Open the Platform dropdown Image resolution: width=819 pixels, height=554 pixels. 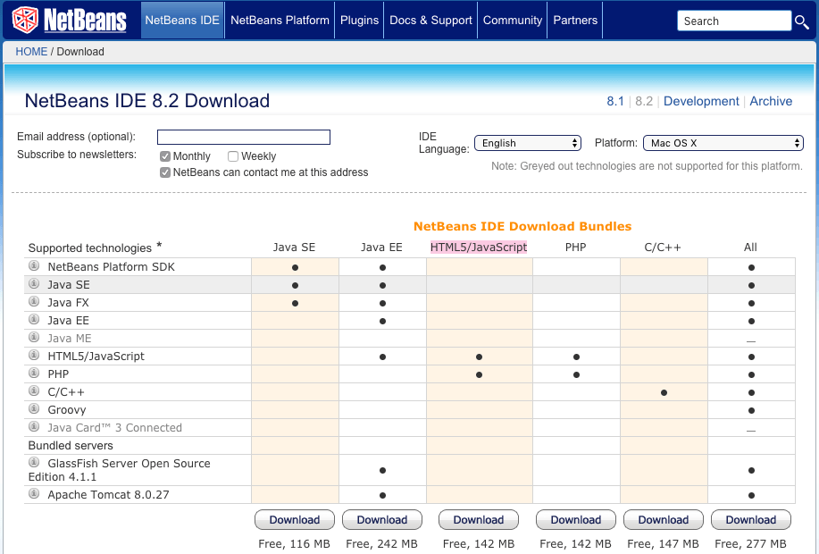click(x=723, y=143)
